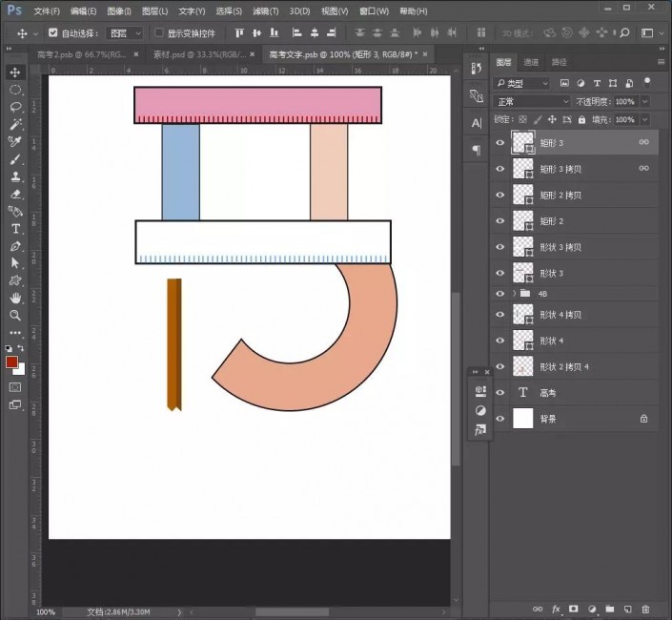Open the 滤镜(T) menu
This screenshot has height=620, width=672.
click(x=265, y=11)
